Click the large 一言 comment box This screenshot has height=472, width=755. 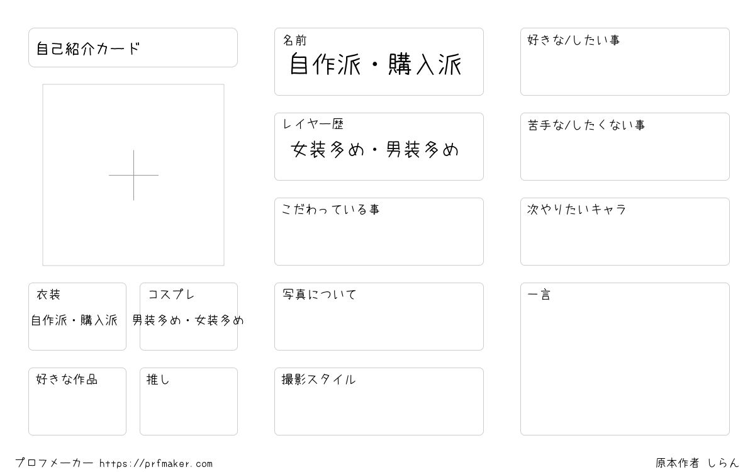coord(625,359)
